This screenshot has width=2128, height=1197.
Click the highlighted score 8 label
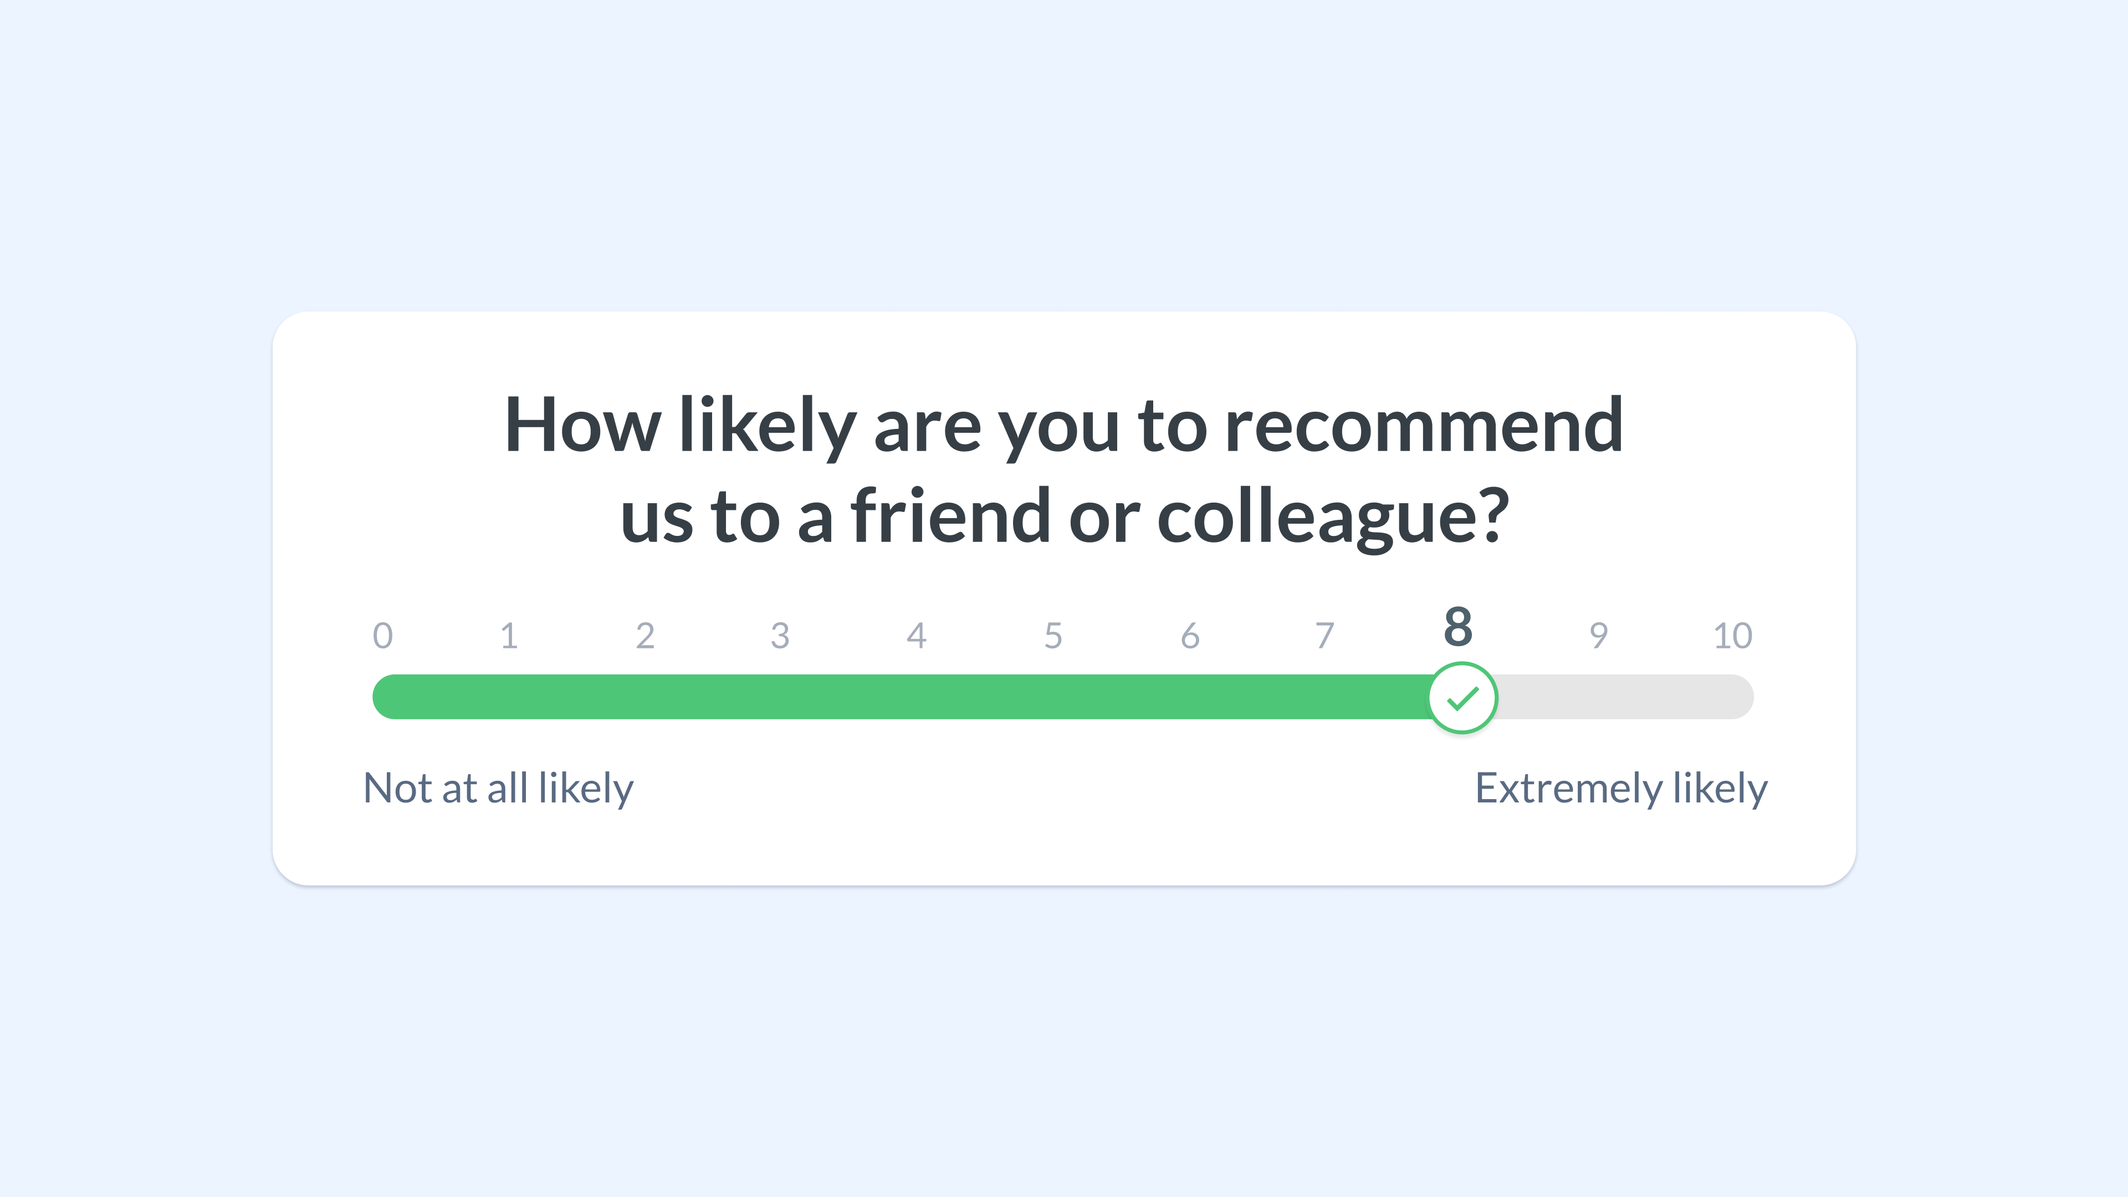1458,626
